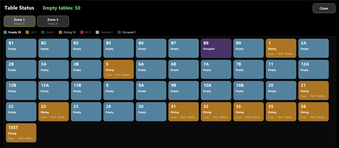339x148 pixels.
Task: Pick table 7B
Action: [248, 69]
